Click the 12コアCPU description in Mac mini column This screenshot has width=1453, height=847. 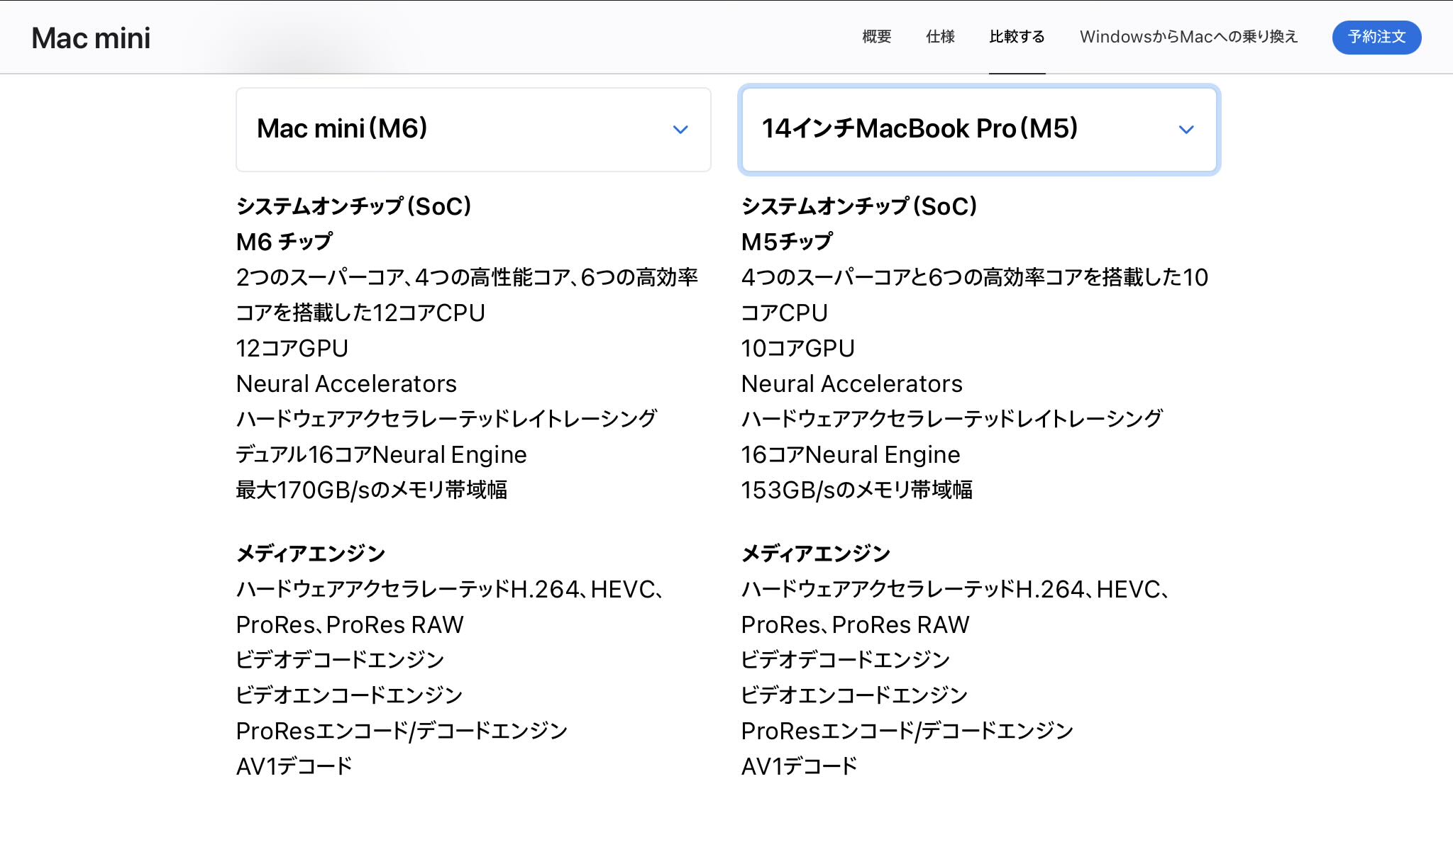[x=468, y=295]
